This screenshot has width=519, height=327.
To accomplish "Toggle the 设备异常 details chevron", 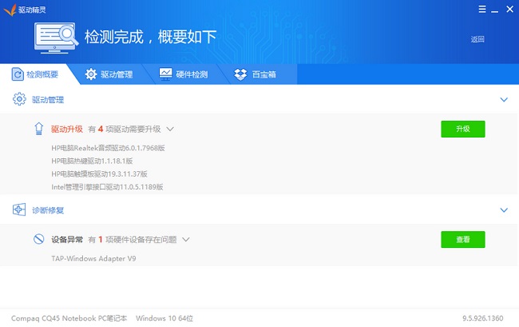I will pos(186,239).
